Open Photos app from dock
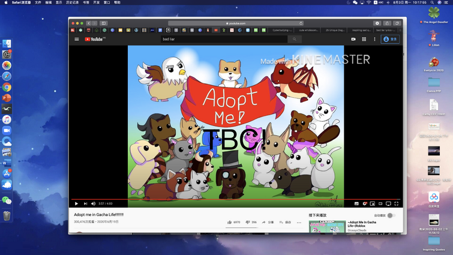 pos(7,65)
